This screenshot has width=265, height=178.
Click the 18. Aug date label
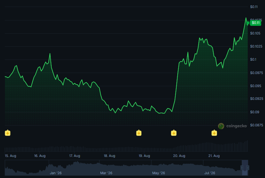coord(109,156)
